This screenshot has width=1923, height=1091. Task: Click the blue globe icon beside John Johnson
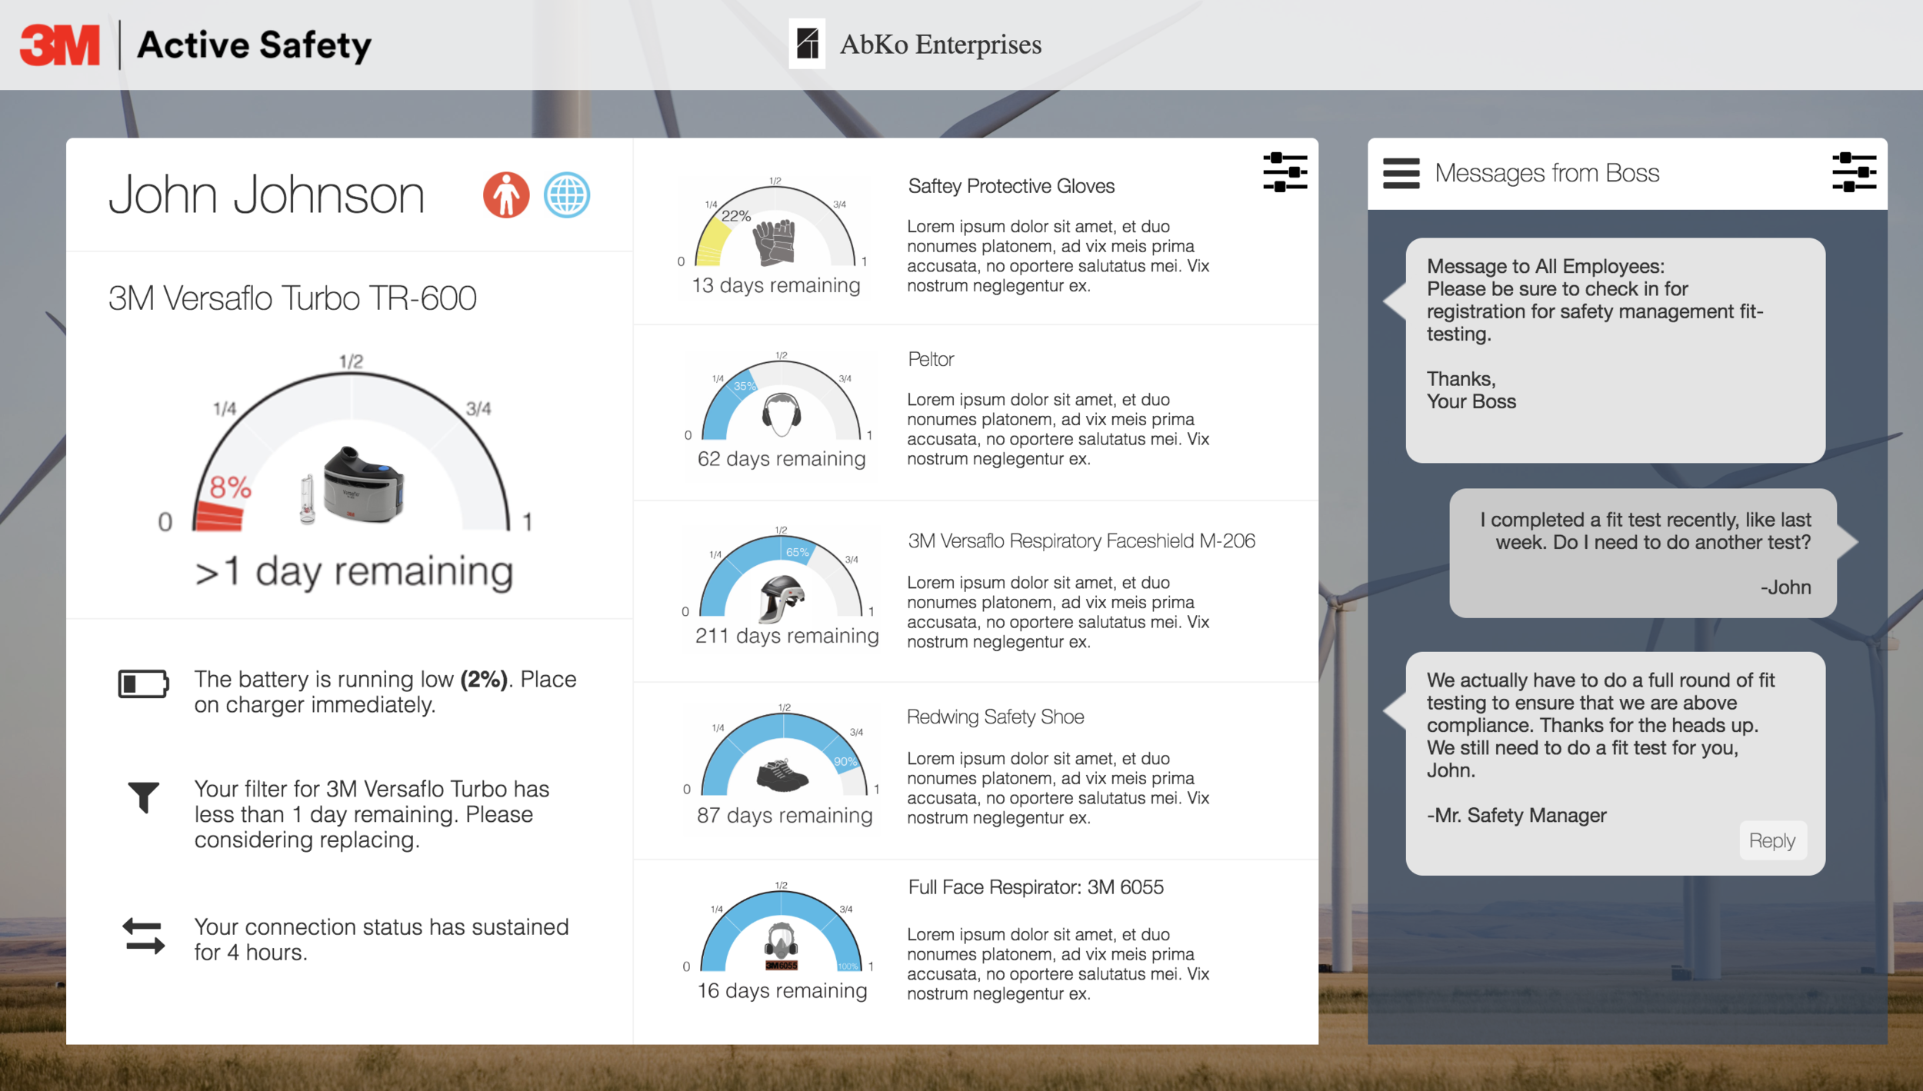pos(567,195)
